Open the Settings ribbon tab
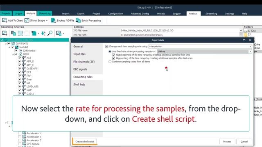Screen dimensions: 262x147 (229, 13)
